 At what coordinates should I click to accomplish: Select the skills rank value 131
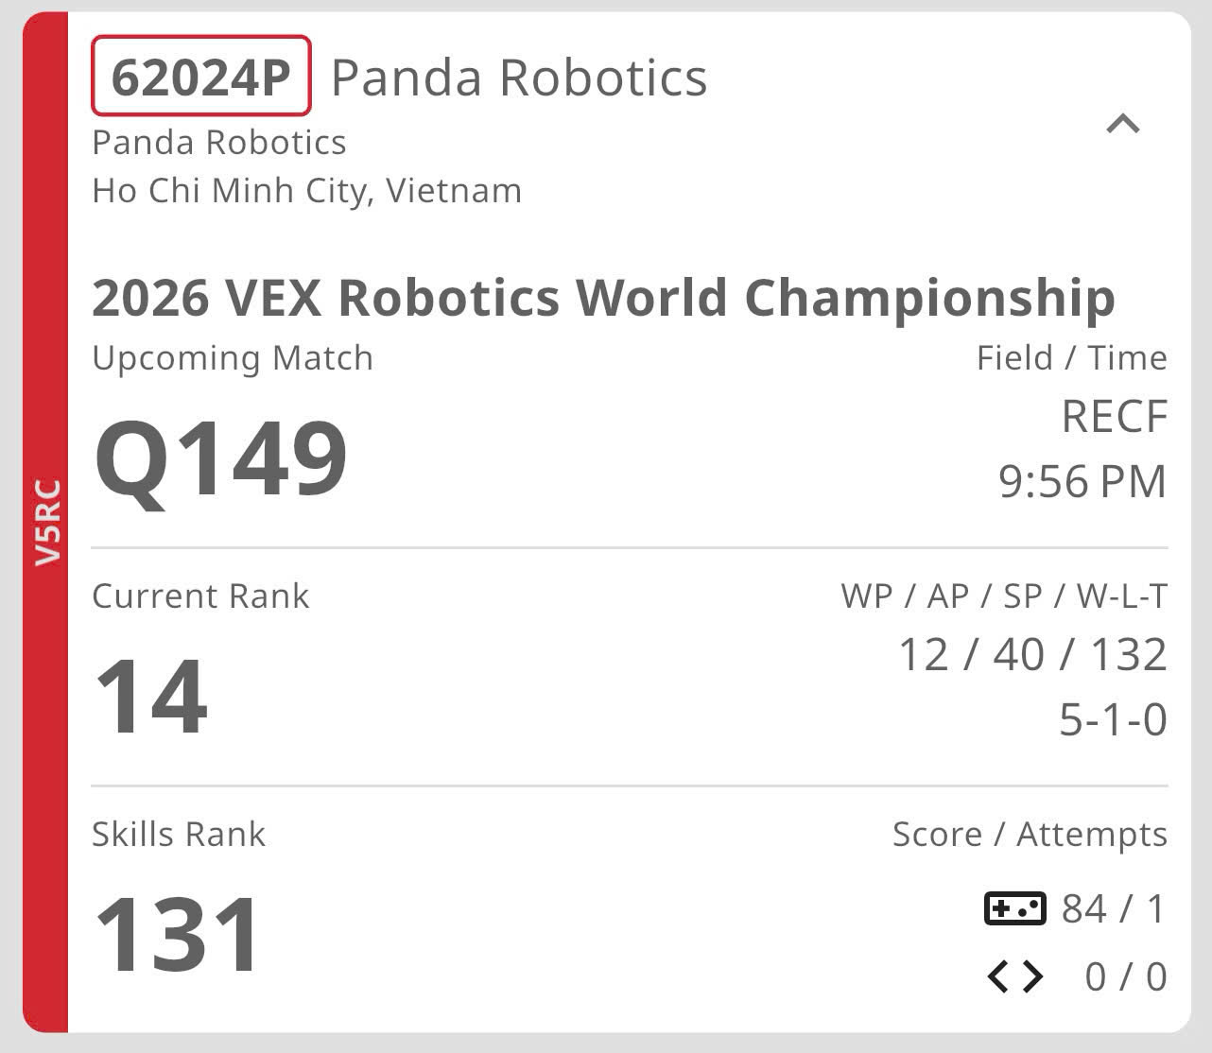[177, 934]
